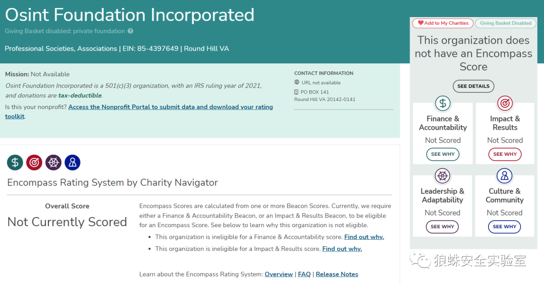Click the Culture & Community person icon in sidebar
Viewport: 544px width, 284px height.
504,175
